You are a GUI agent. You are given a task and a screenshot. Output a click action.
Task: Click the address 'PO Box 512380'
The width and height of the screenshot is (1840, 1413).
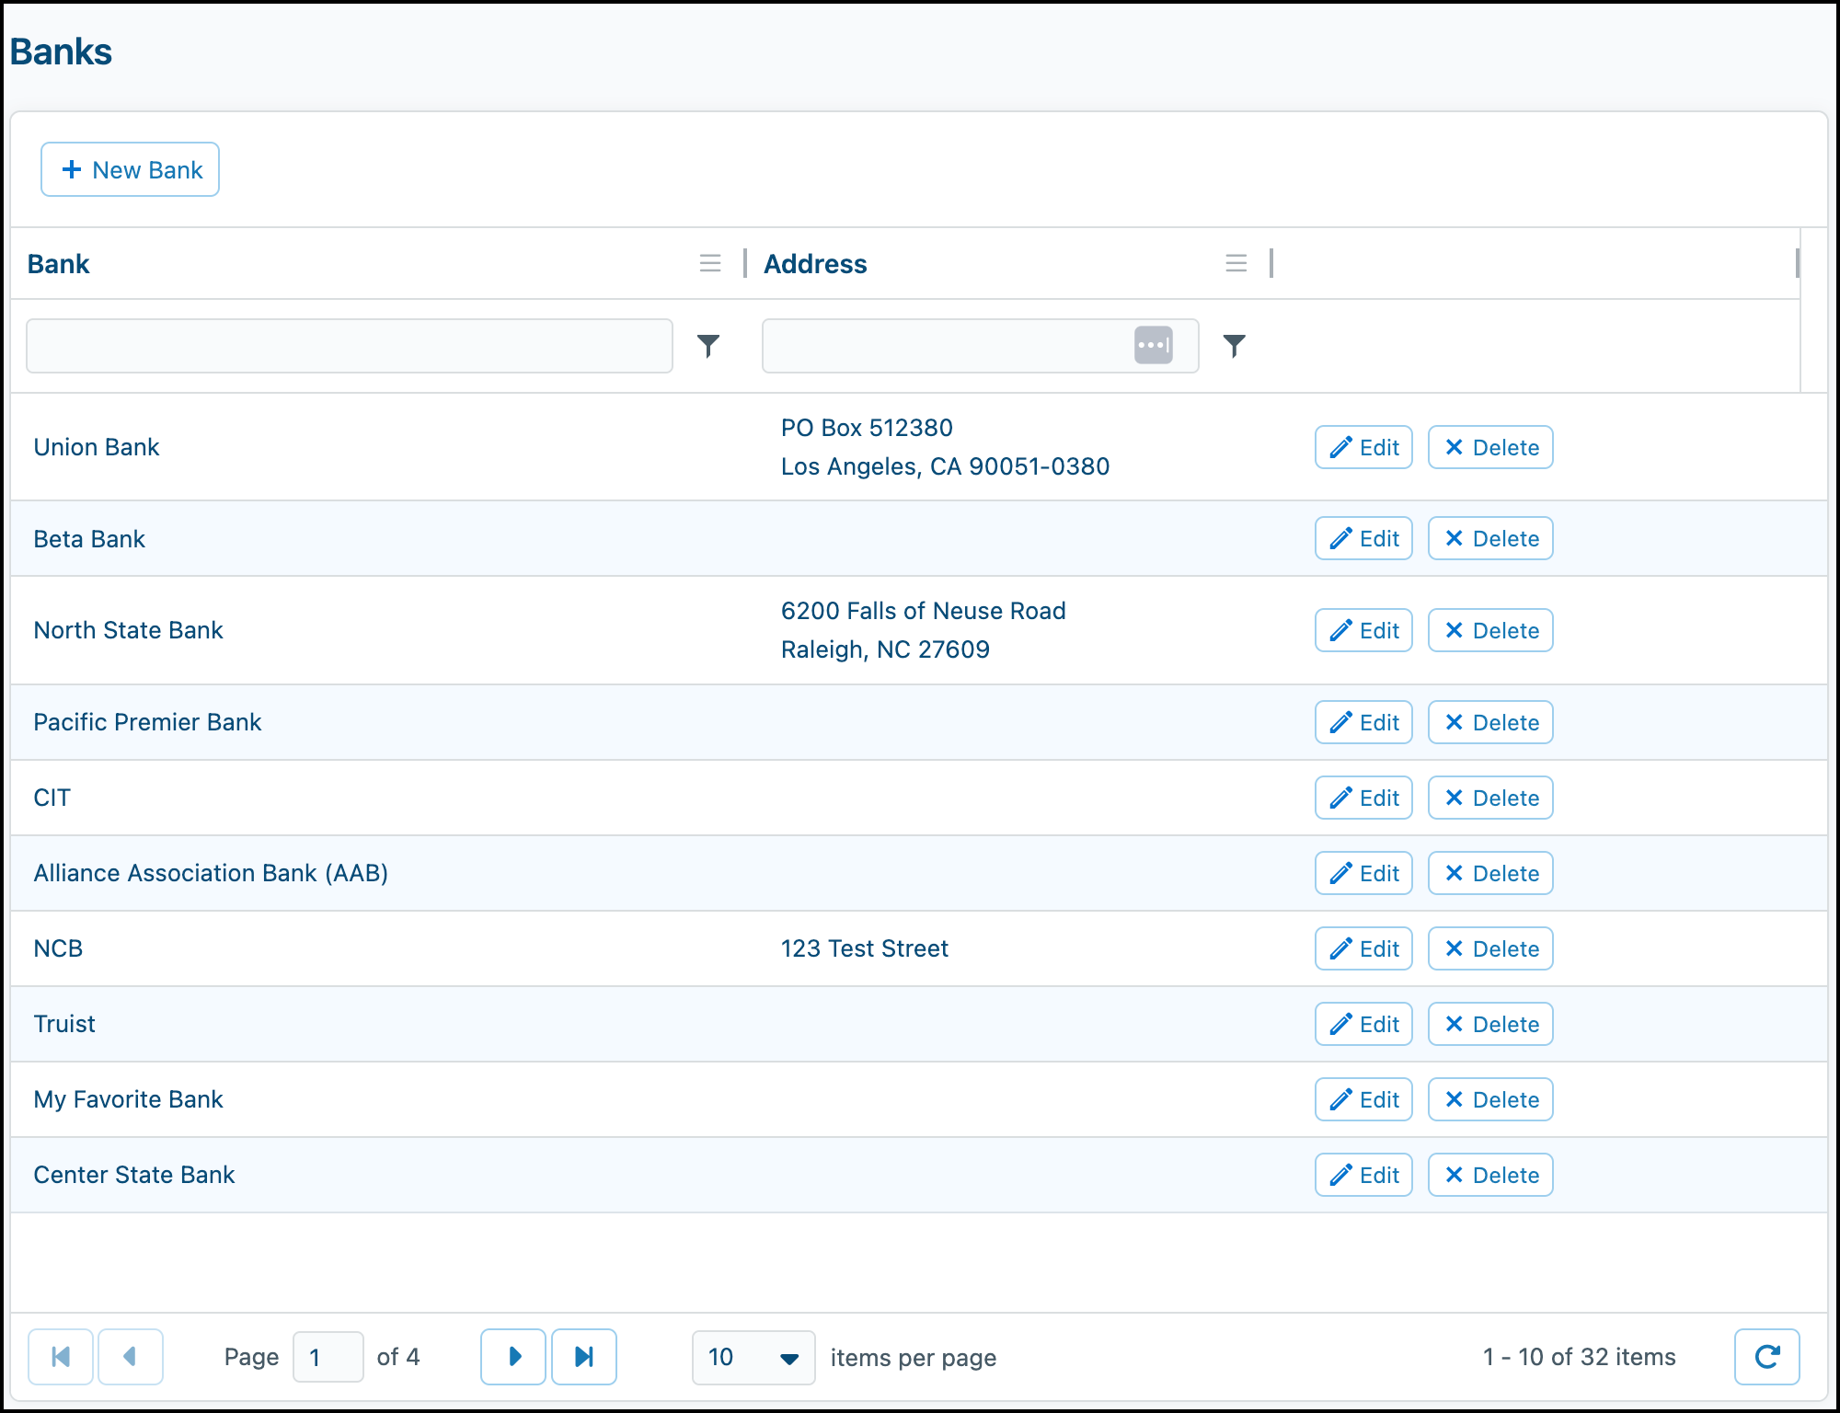[867, 428]
